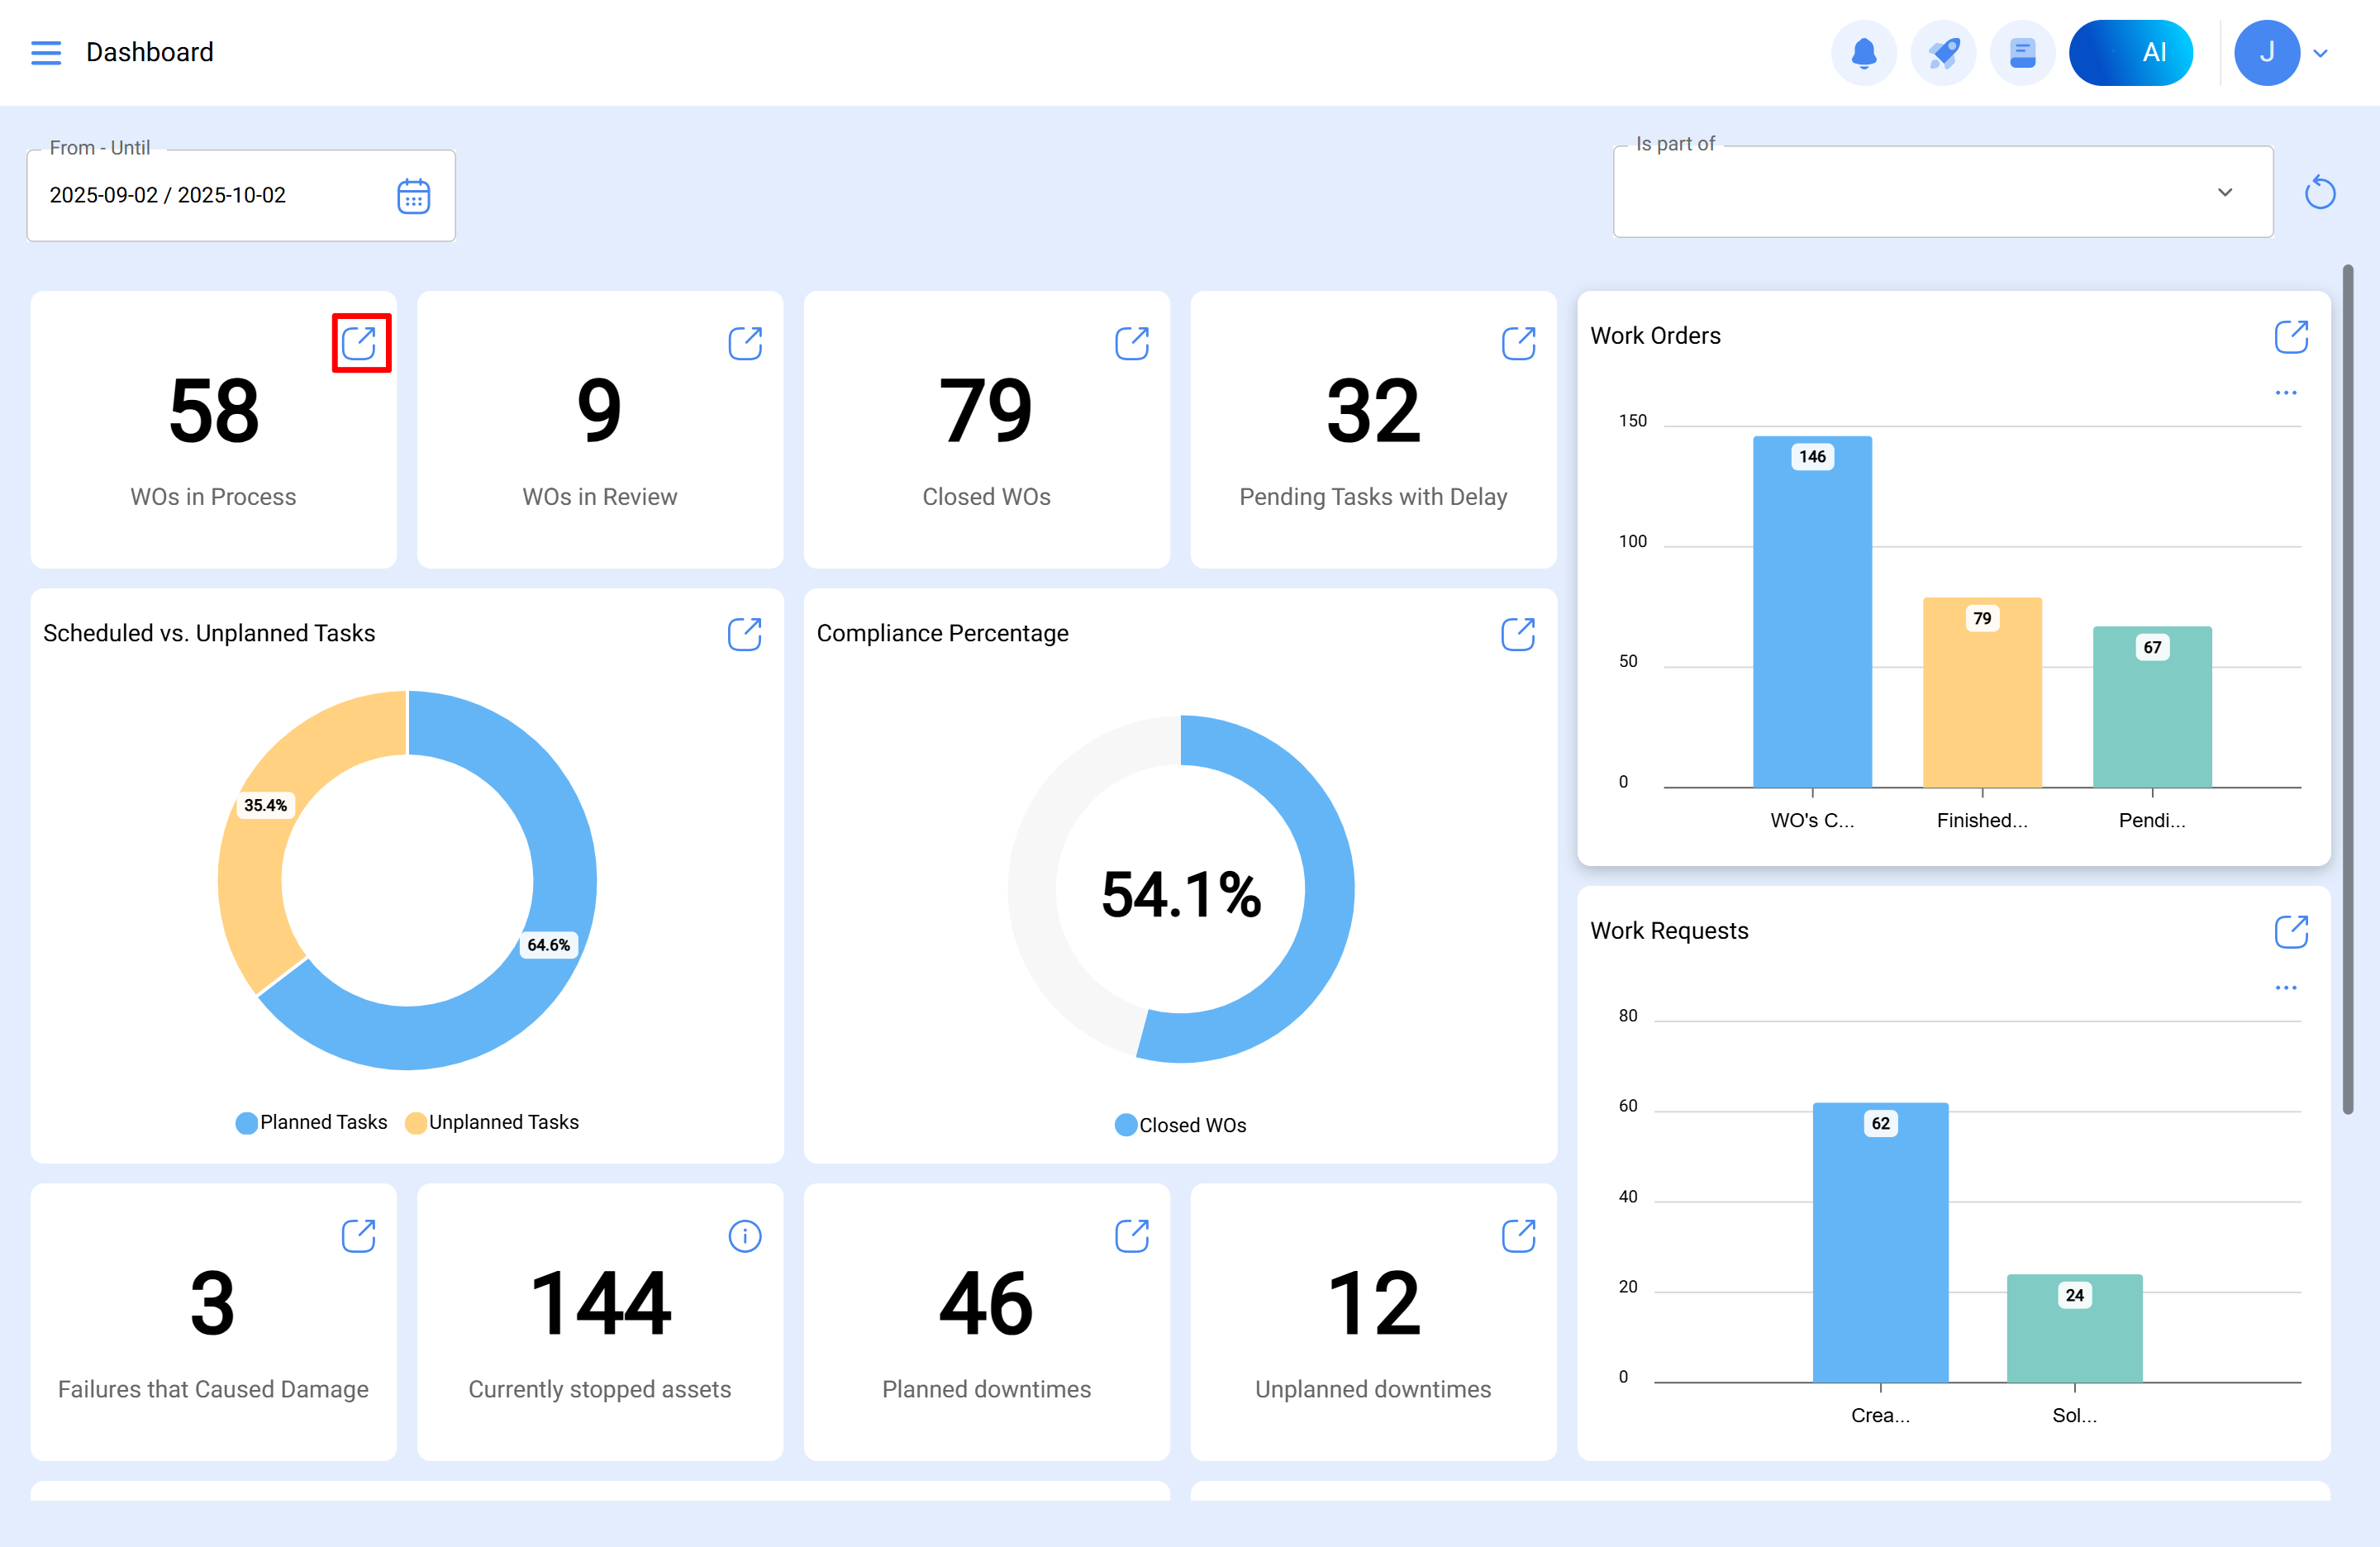Open the hamburger navigation menu
2380x1547 pixels.
(x=45, y=52)
